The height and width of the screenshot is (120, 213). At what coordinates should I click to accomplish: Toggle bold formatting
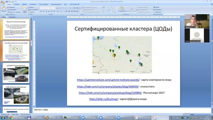(41, 11)
